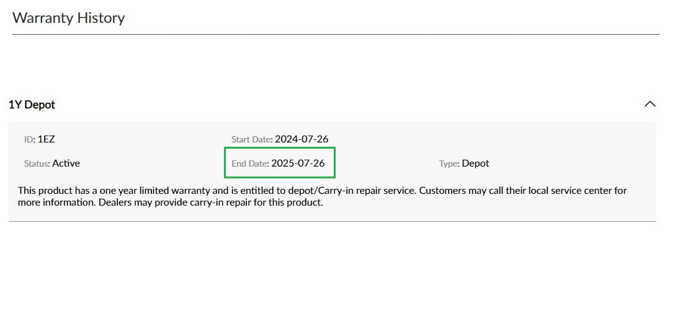Screen dimensions: 675x319
Task: Select the end date value 2025-07-26
Action: click(x=298, y=164)
